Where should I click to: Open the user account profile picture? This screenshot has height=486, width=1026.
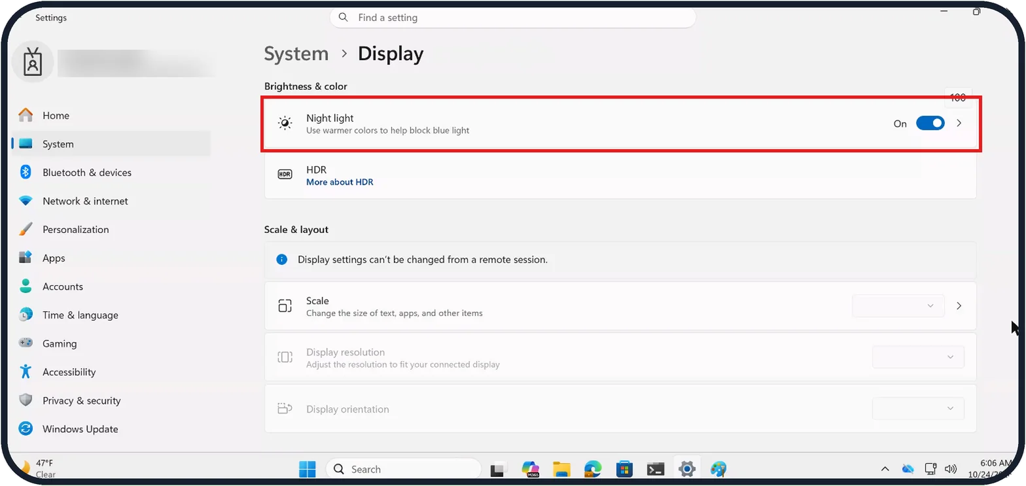coord(33,62)
